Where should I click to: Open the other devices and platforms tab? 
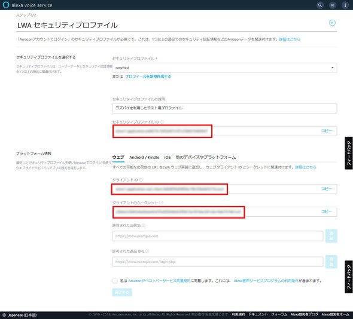click(x=206, y=157)
